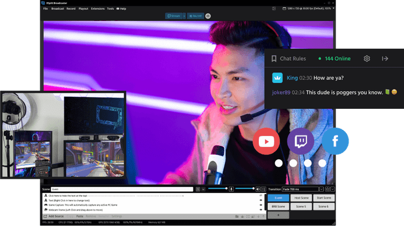Open the resolution settings dropdown arrow
This screenshot has height=226, width=404.
click(x=334, y=8)
